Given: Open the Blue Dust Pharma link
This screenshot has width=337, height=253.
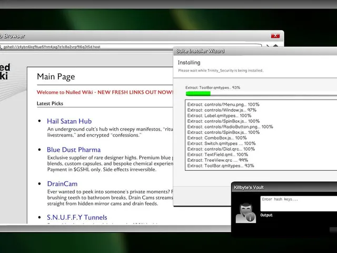Looking at the screenshot, I should tap(74, 150).
